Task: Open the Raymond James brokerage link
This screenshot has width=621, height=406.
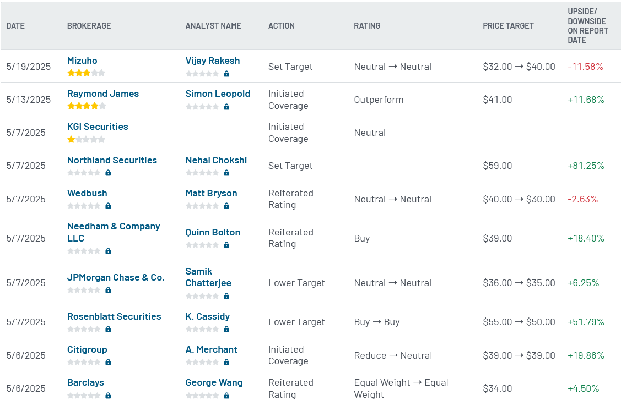Action: coord(103,94)
